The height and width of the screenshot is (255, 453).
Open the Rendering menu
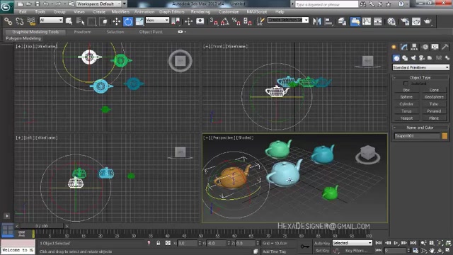pyautogui.click(x=200, y=11)
